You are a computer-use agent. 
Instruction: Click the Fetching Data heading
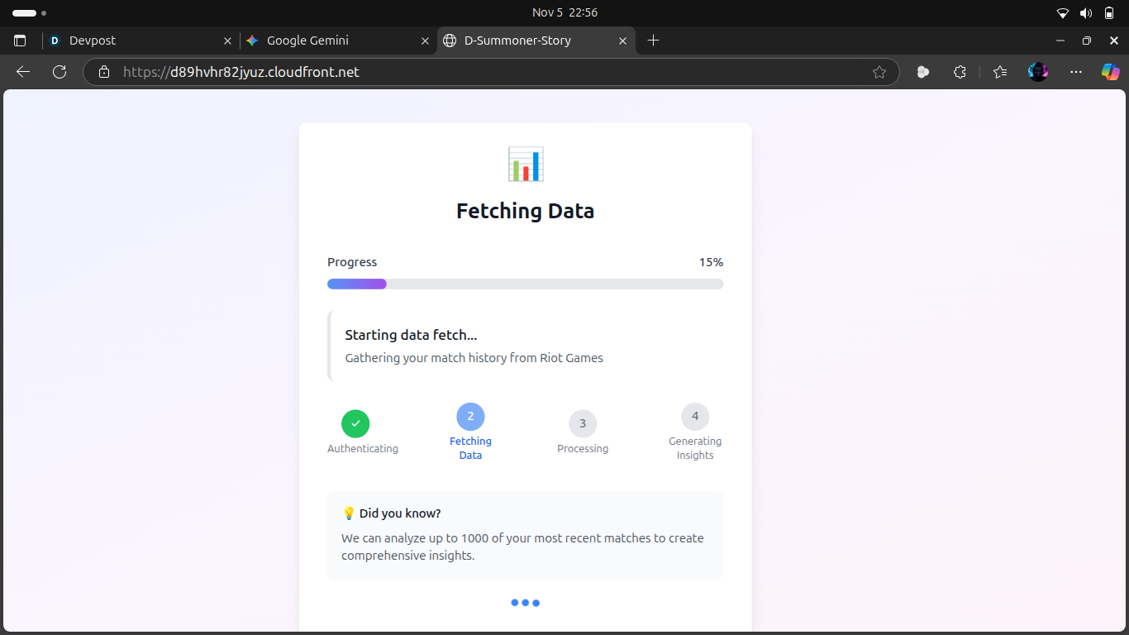click(526, 211)
